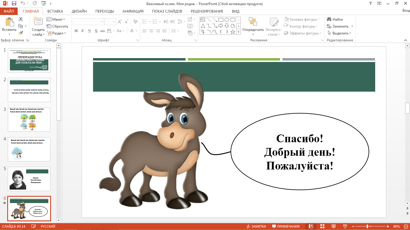Viewport: 410px width, 230px height.
Task: Zoom out with the minus button
Action: (354, 226)
